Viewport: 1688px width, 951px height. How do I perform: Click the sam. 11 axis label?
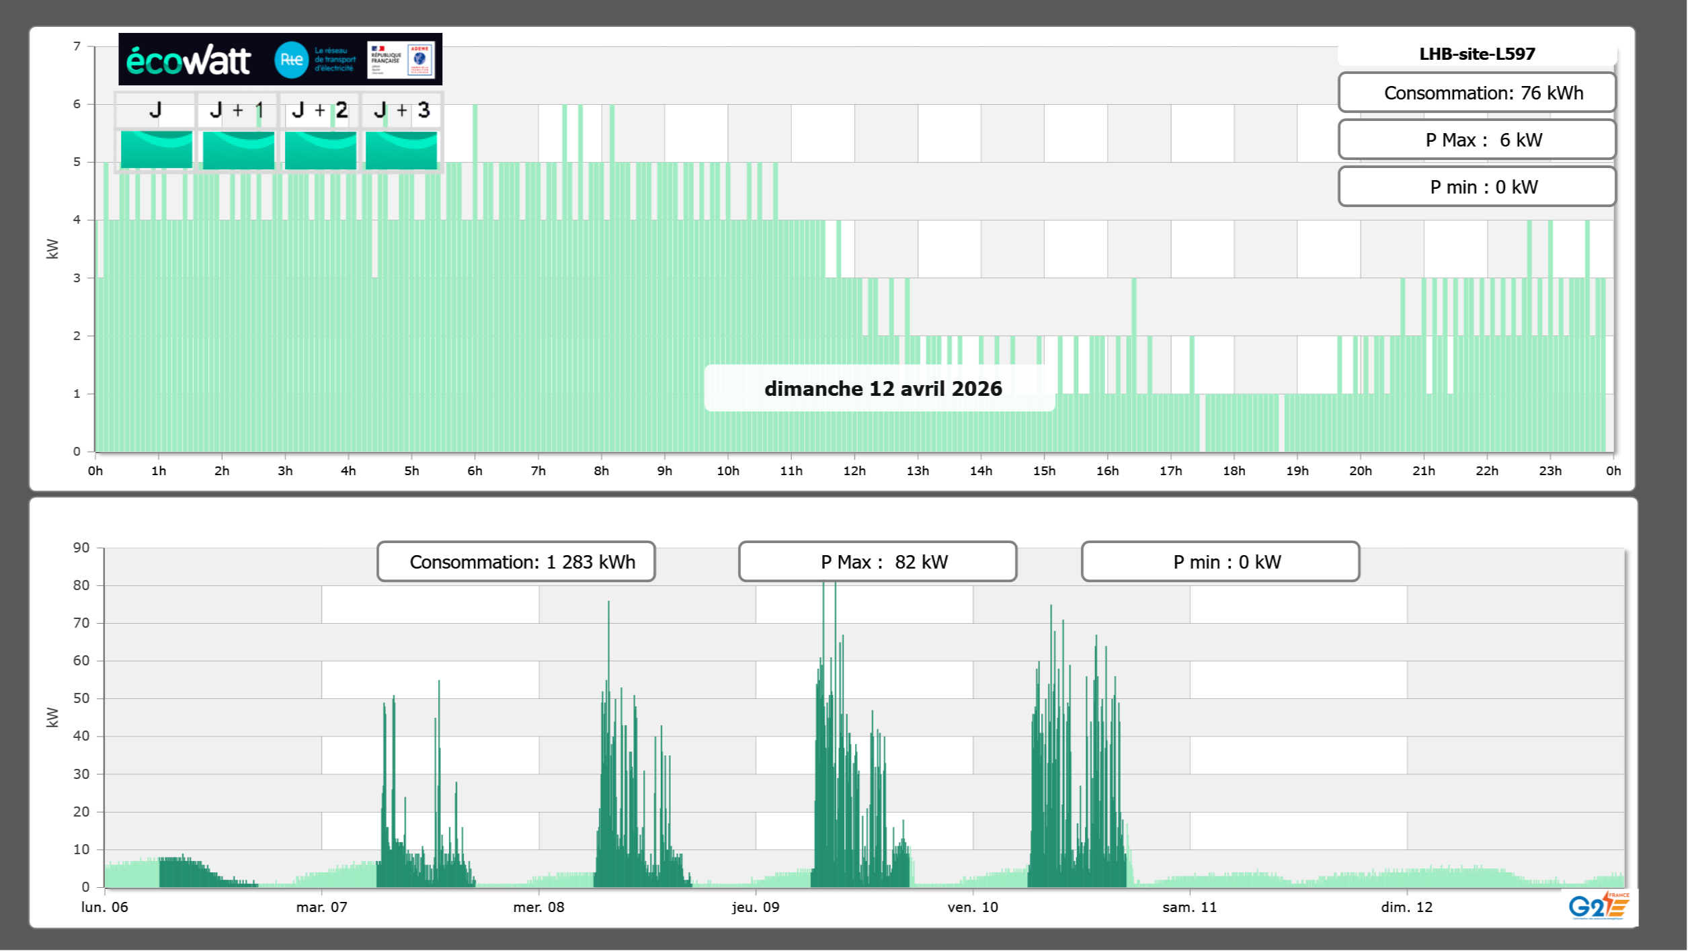tap(1189, 907)
